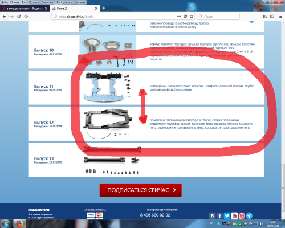Show the library bookshelf icon
Image resolution: width=285 pixels, height=228 pixels.
point(265,17)
